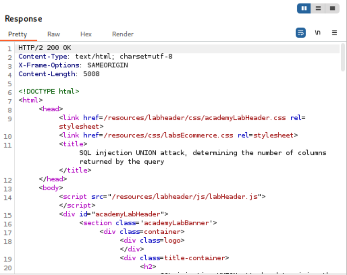Click the academyLabHeader.css href link text
The image size is (347, 275).
[x=194, y=118]
